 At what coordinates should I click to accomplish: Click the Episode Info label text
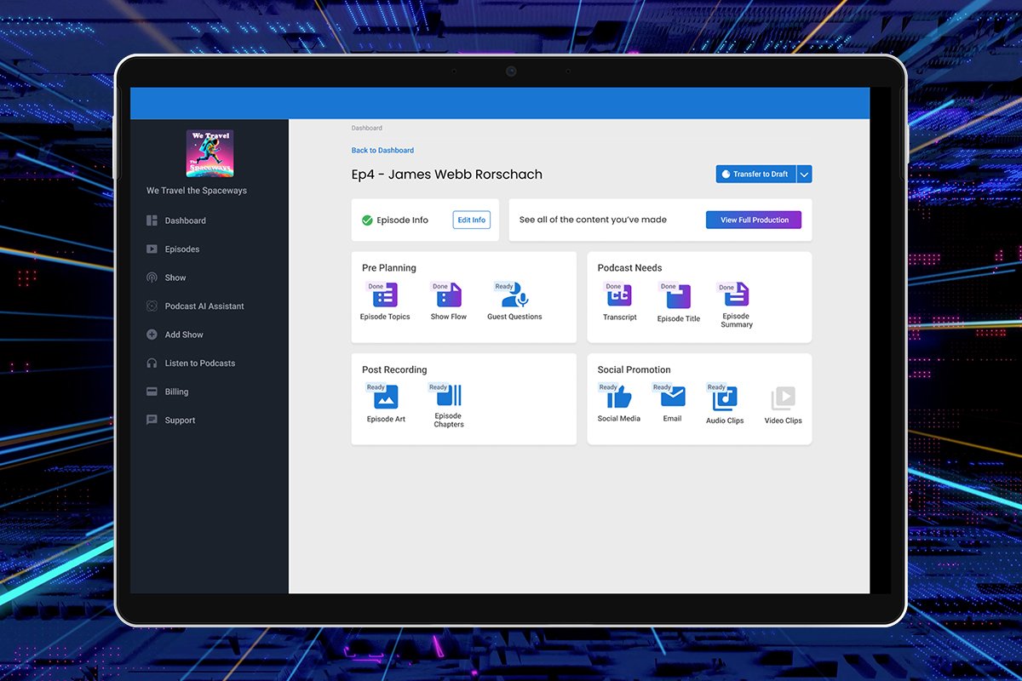(x=403, y=220)
